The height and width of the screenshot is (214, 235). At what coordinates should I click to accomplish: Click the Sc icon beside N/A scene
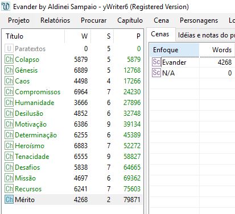(156, 73)
